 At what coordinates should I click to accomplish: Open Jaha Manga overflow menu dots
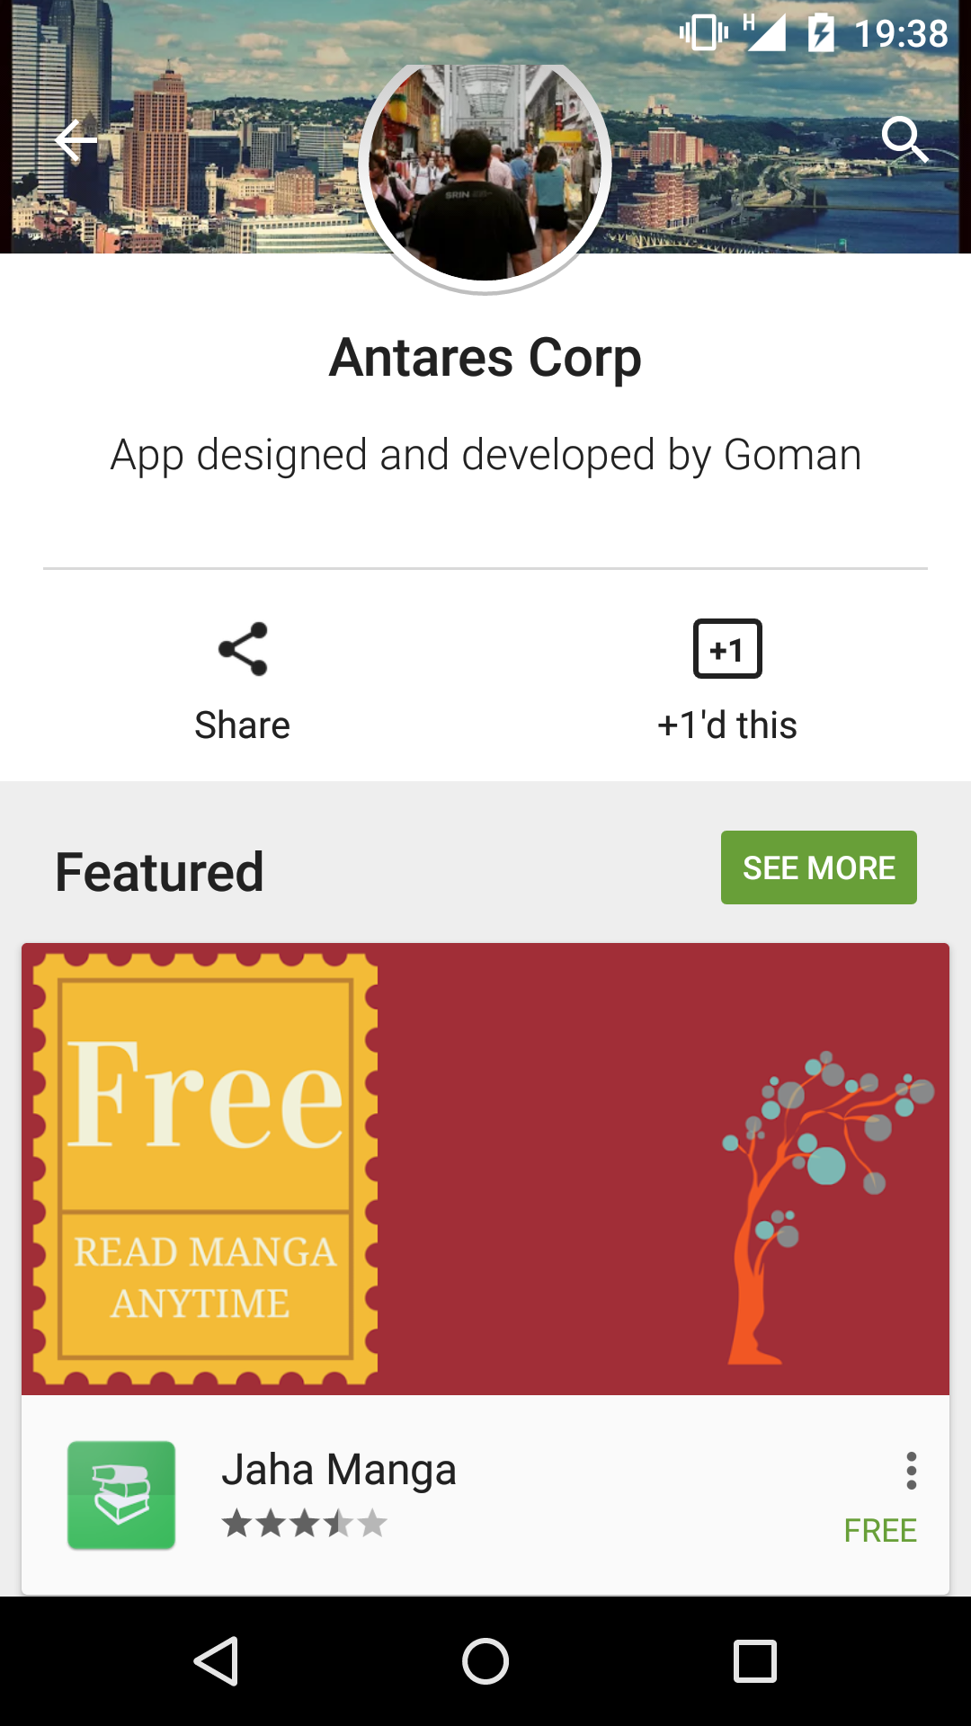(912, 1471)
